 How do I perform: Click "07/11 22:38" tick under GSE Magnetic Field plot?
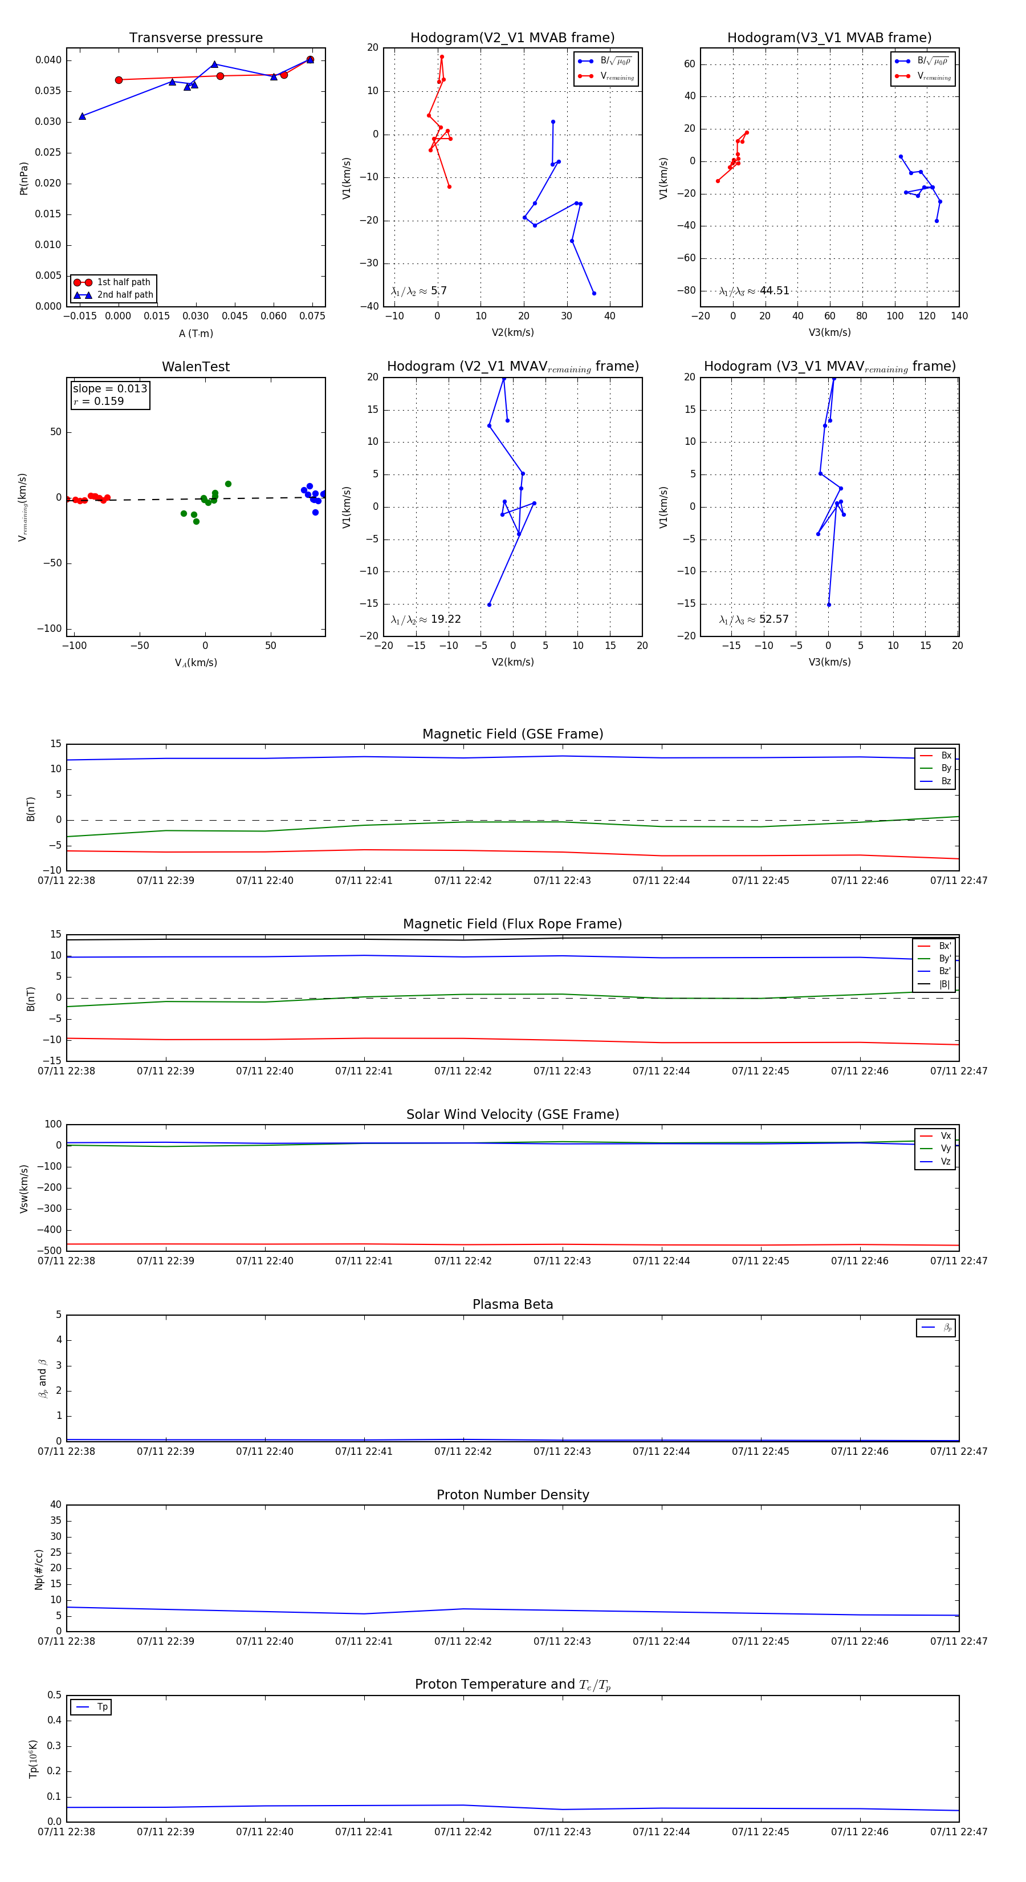(x=67, y=881)
